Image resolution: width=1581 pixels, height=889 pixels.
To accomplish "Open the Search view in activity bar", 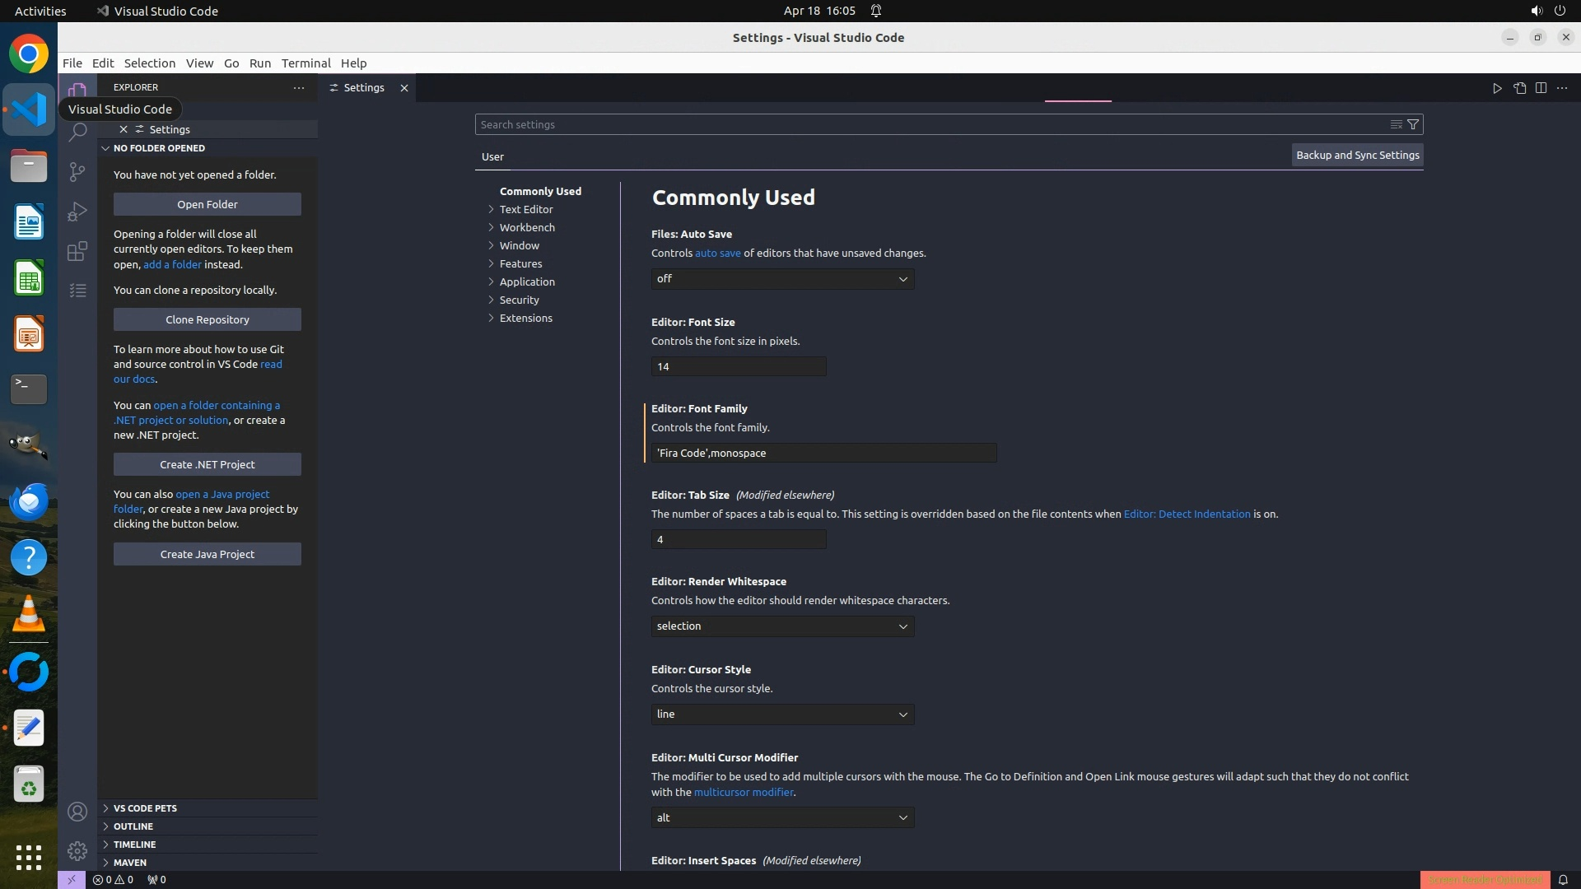I will point(77,132).
